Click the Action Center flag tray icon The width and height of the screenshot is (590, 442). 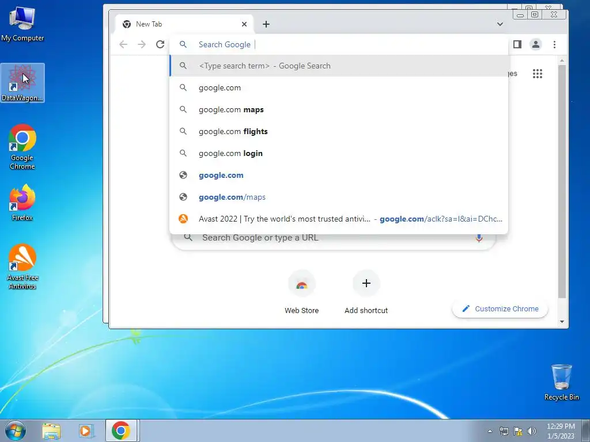[x=518, y=431]
